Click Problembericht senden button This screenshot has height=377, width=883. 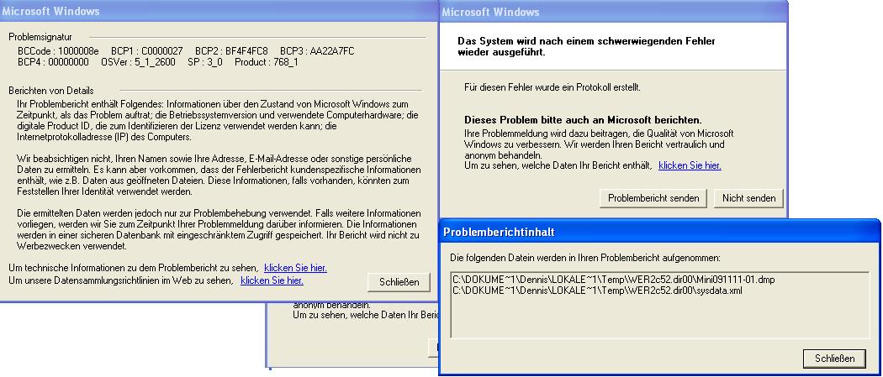pos(653,198)
